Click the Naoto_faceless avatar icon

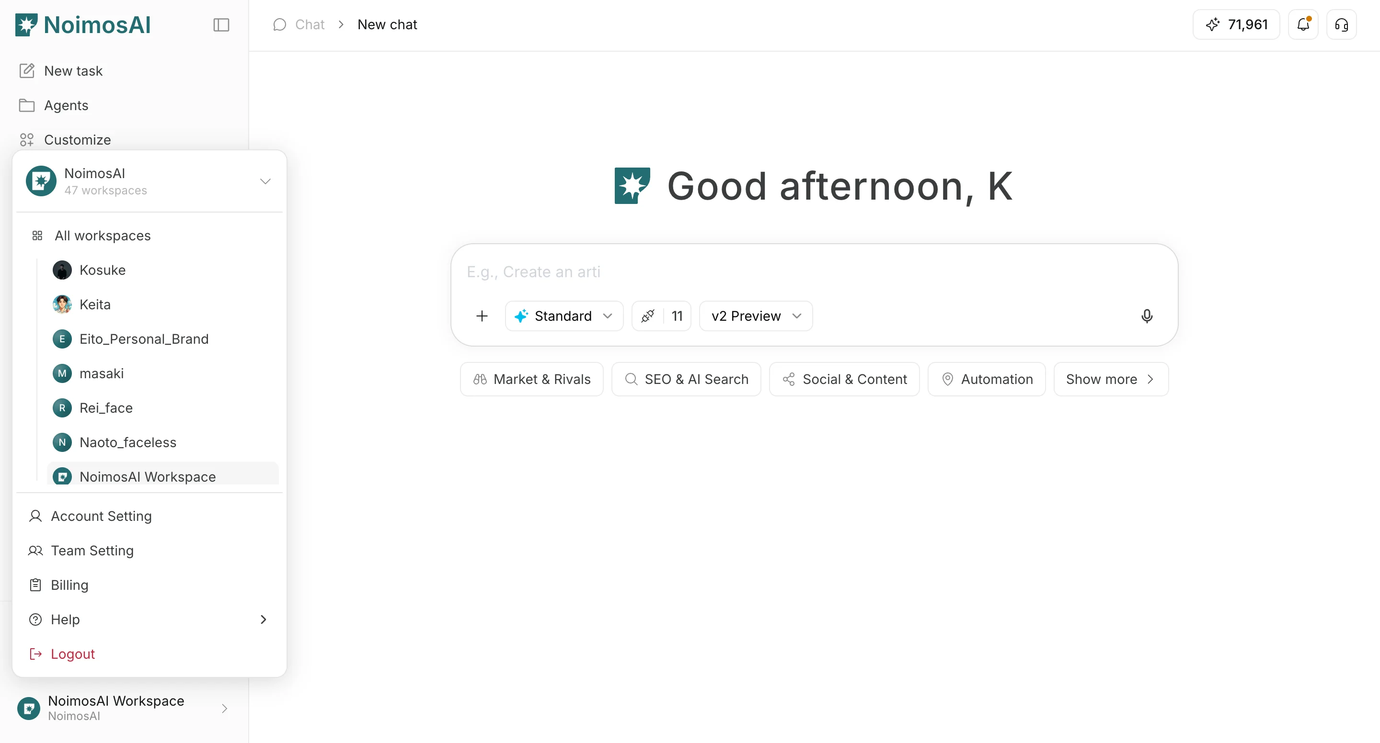(x=62, y=442)
